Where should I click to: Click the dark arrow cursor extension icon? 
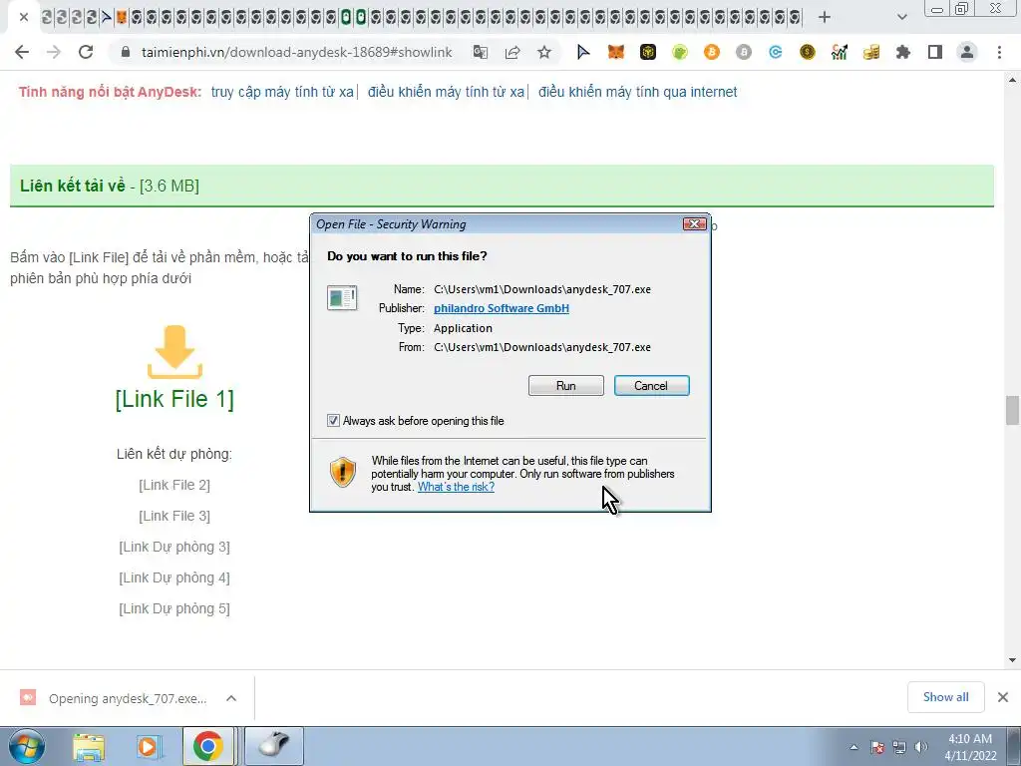pyautogui.click(x=582, y=52)
